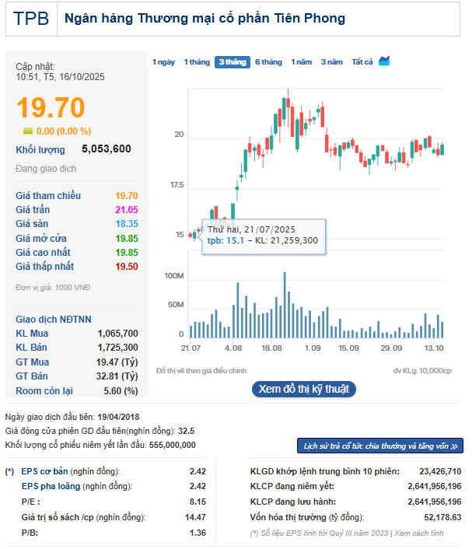This screenshot has width=472, height=549.
Task: Click the yellow unchanged-price indicator icon
Action: [28, 131]
